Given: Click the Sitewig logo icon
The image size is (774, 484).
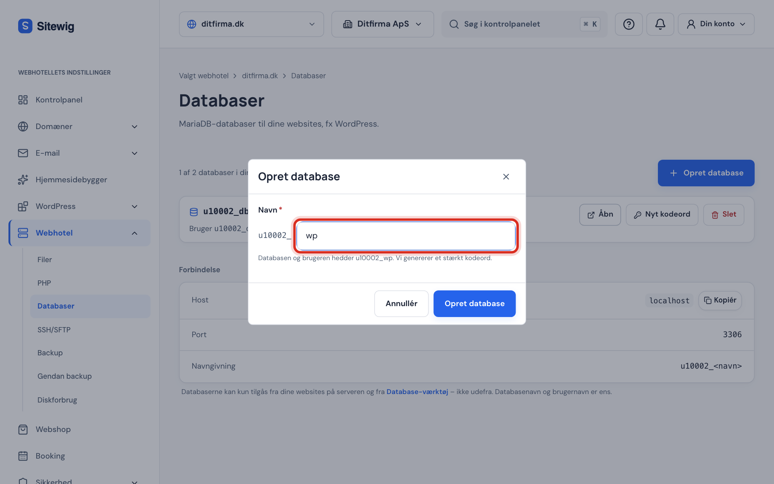Looking at the screenshot, I should point(25,26).
